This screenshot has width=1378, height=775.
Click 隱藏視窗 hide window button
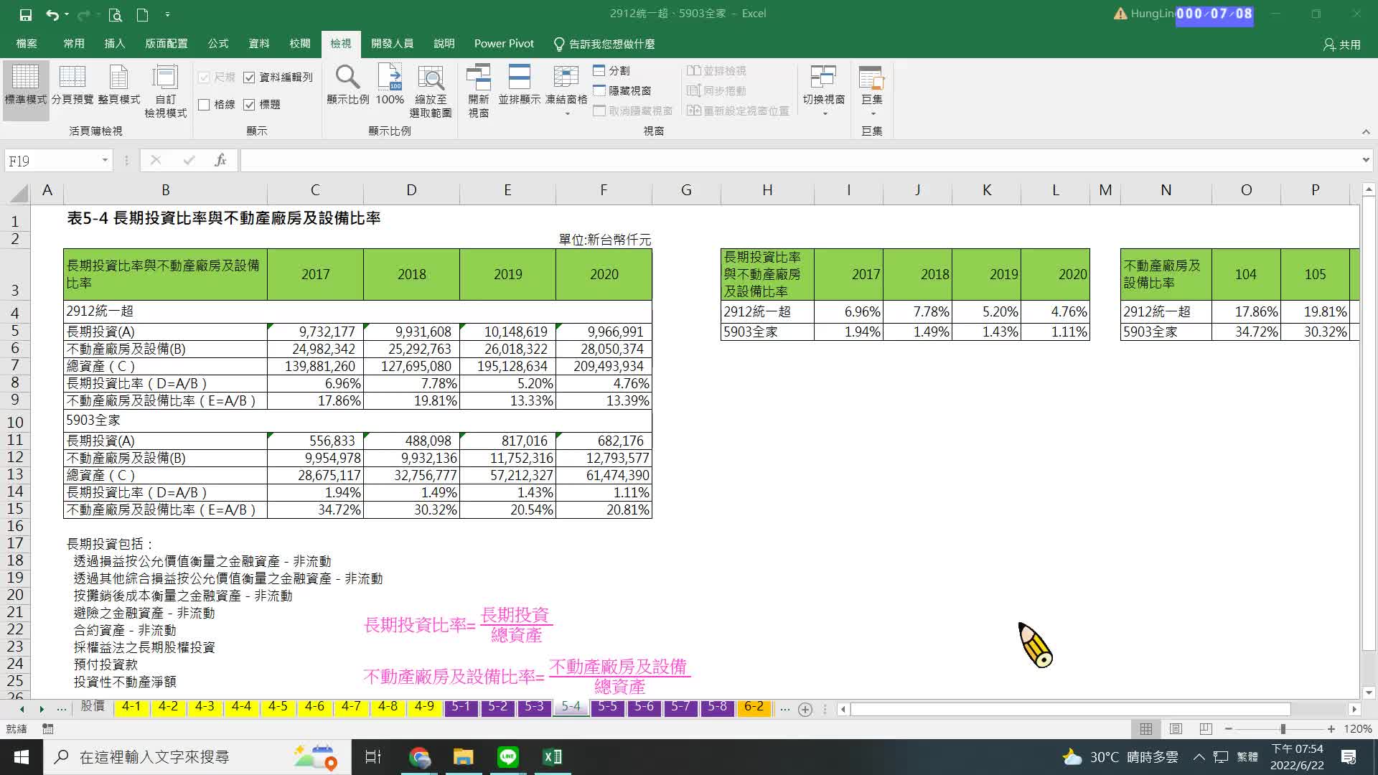622,90
